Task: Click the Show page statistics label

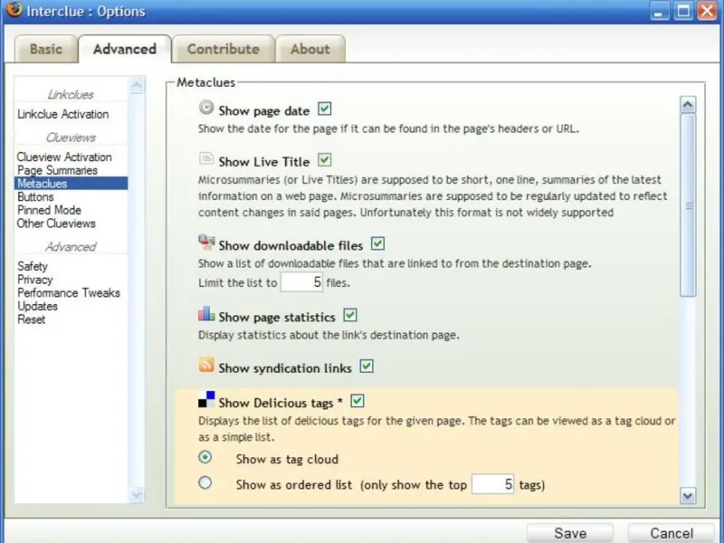Action: [277, 318]
